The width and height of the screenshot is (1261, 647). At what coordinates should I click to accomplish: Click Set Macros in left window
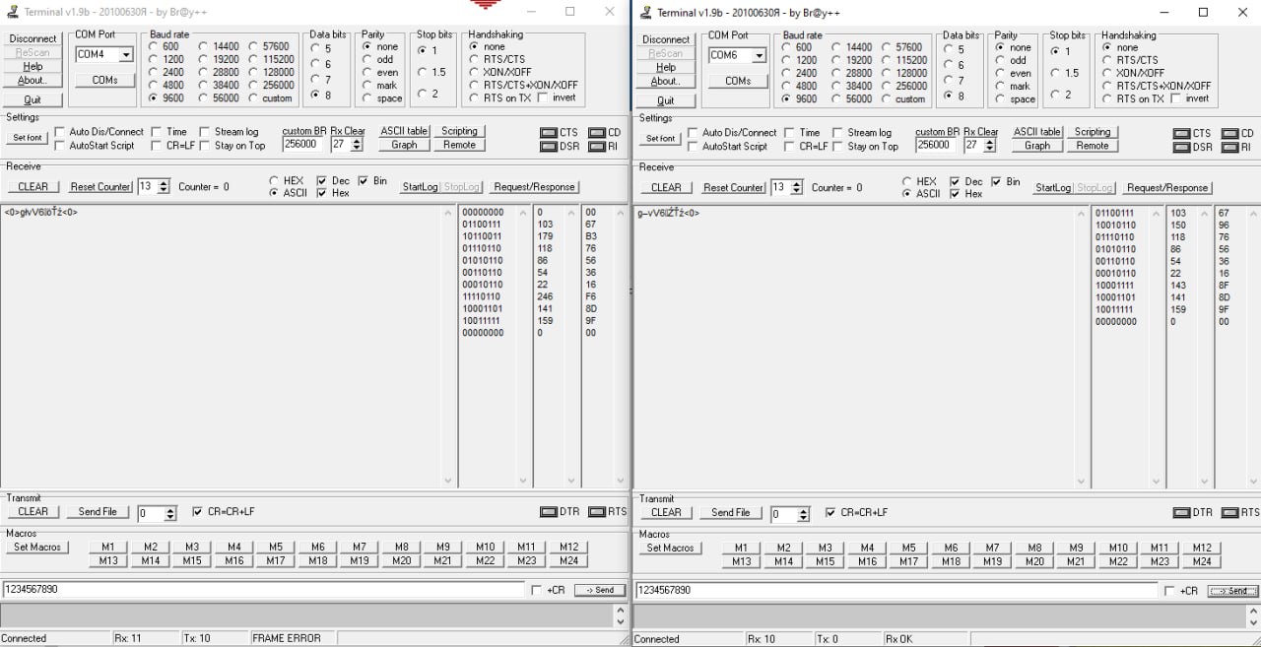37,547
